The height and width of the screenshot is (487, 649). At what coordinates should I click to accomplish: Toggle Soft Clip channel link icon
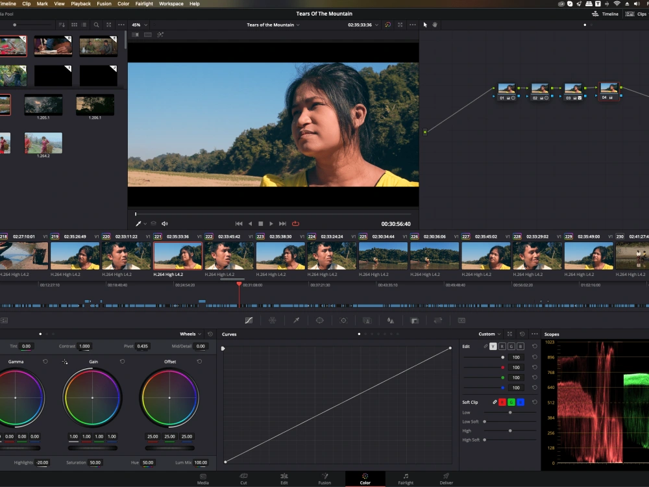click(x=494, y=402)
